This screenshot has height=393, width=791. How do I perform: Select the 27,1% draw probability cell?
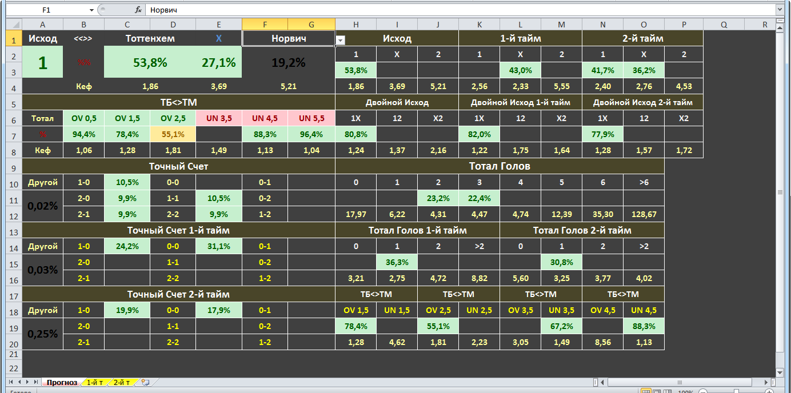coord(219,63)
